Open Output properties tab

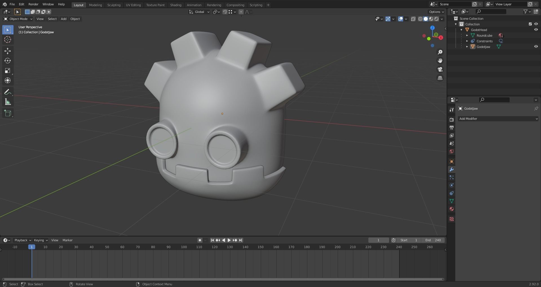(451, 127)
